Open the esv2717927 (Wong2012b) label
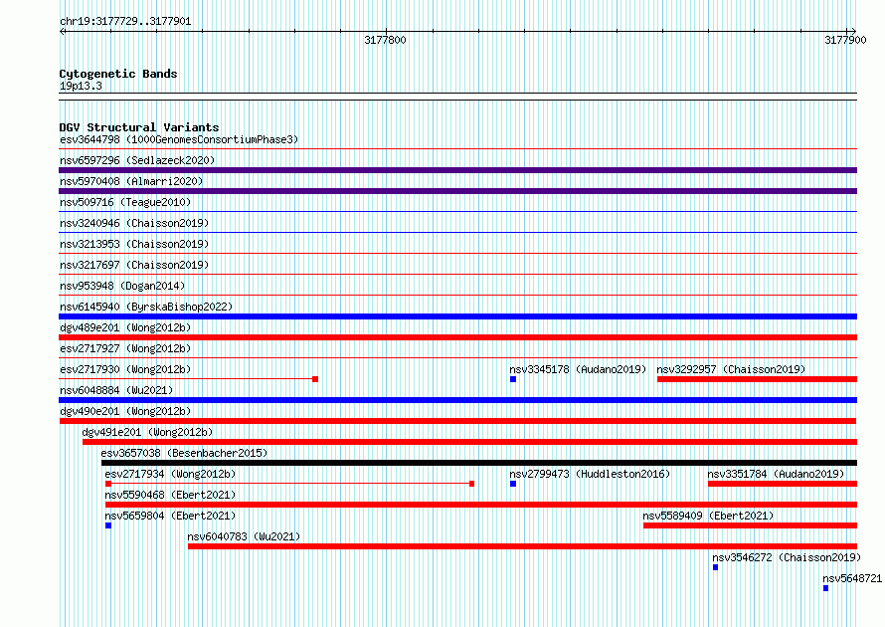 [x=125, y=348]
